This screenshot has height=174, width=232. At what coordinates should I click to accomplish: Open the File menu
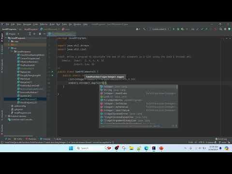(x=7, y=24)
